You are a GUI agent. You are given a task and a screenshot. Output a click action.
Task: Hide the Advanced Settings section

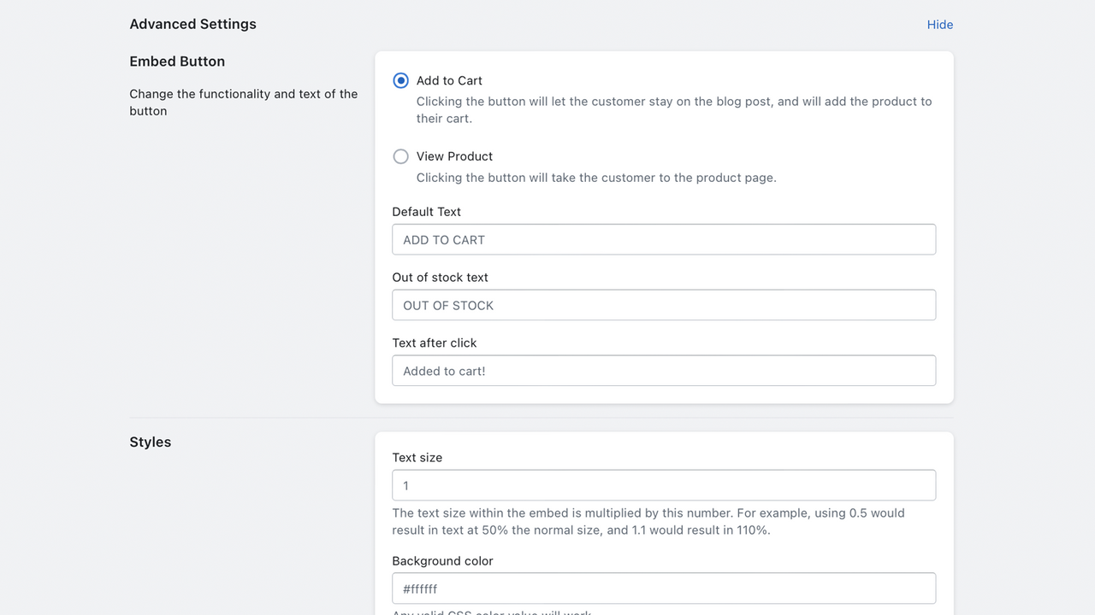pyautogui.click(x=939, y=25)
